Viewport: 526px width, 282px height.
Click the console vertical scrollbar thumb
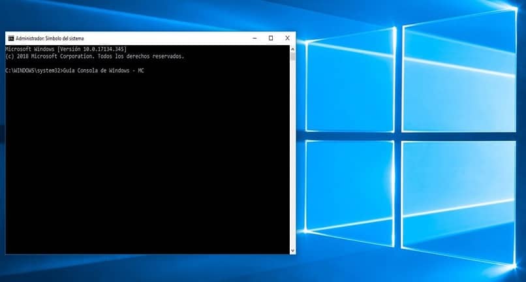tap(292, 57)
